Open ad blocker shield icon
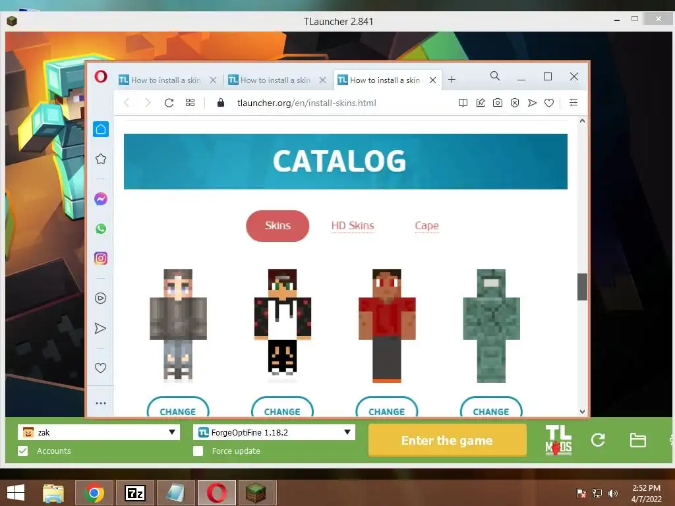 point(514,103)
